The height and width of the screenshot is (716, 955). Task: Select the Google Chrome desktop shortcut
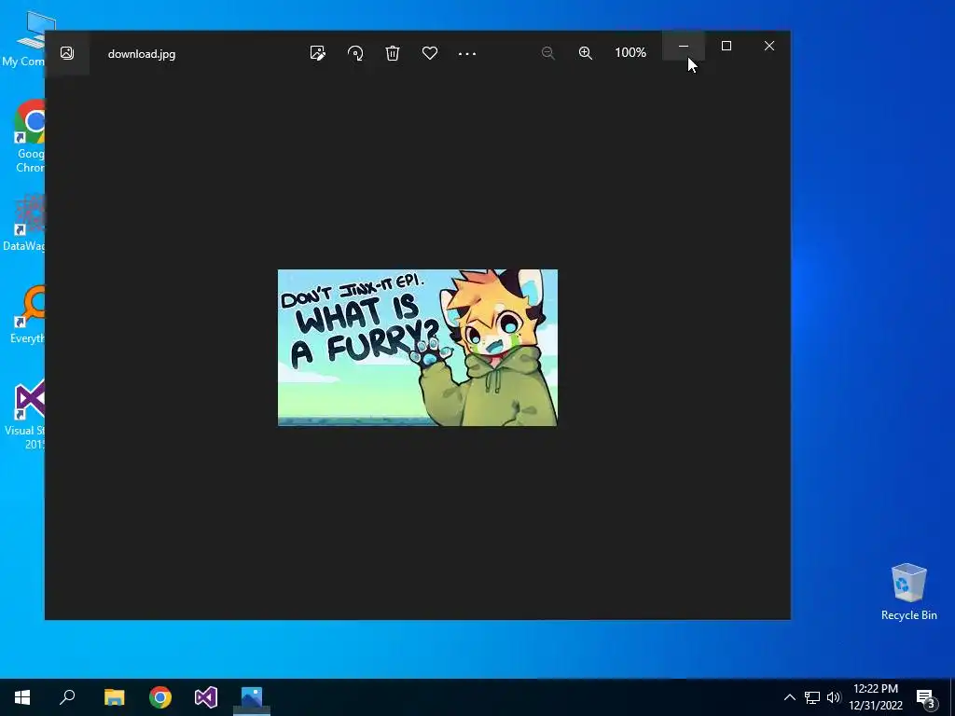[x=29, y=137]
